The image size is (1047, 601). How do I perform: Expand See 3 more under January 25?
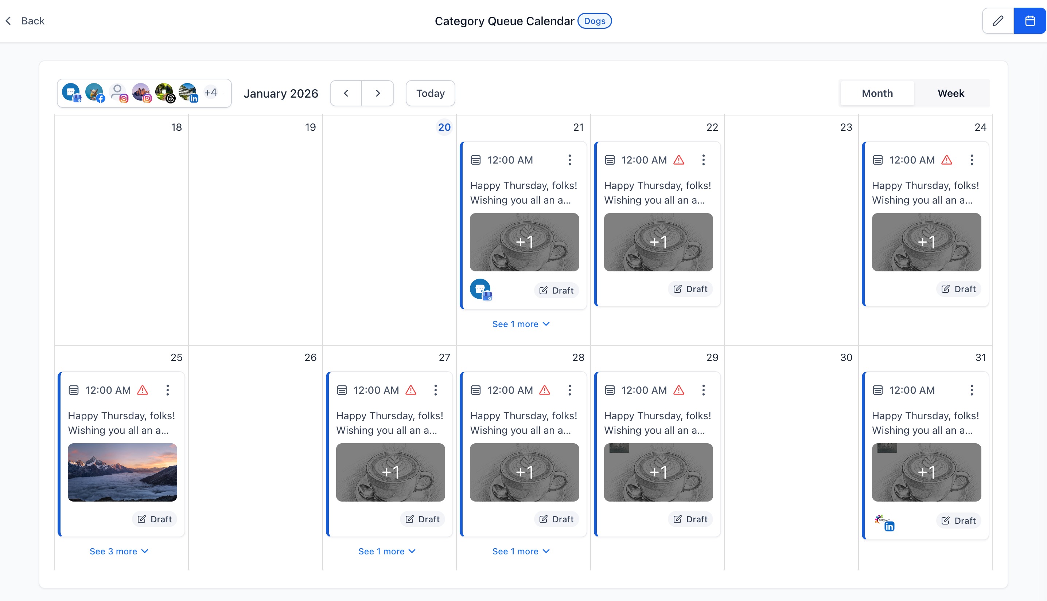[119, 551]
